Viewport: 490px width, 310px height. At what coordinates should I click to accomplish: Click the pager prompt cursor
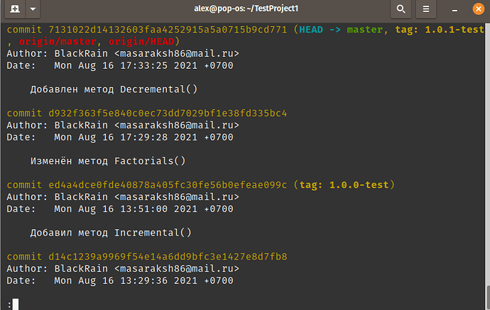16,304
